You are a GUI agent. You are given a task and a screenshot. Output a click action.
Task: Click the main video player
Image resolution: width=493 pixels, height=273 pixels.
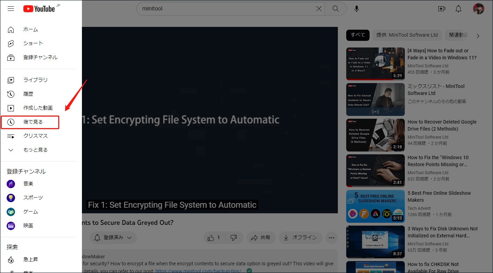click(210, 120)
